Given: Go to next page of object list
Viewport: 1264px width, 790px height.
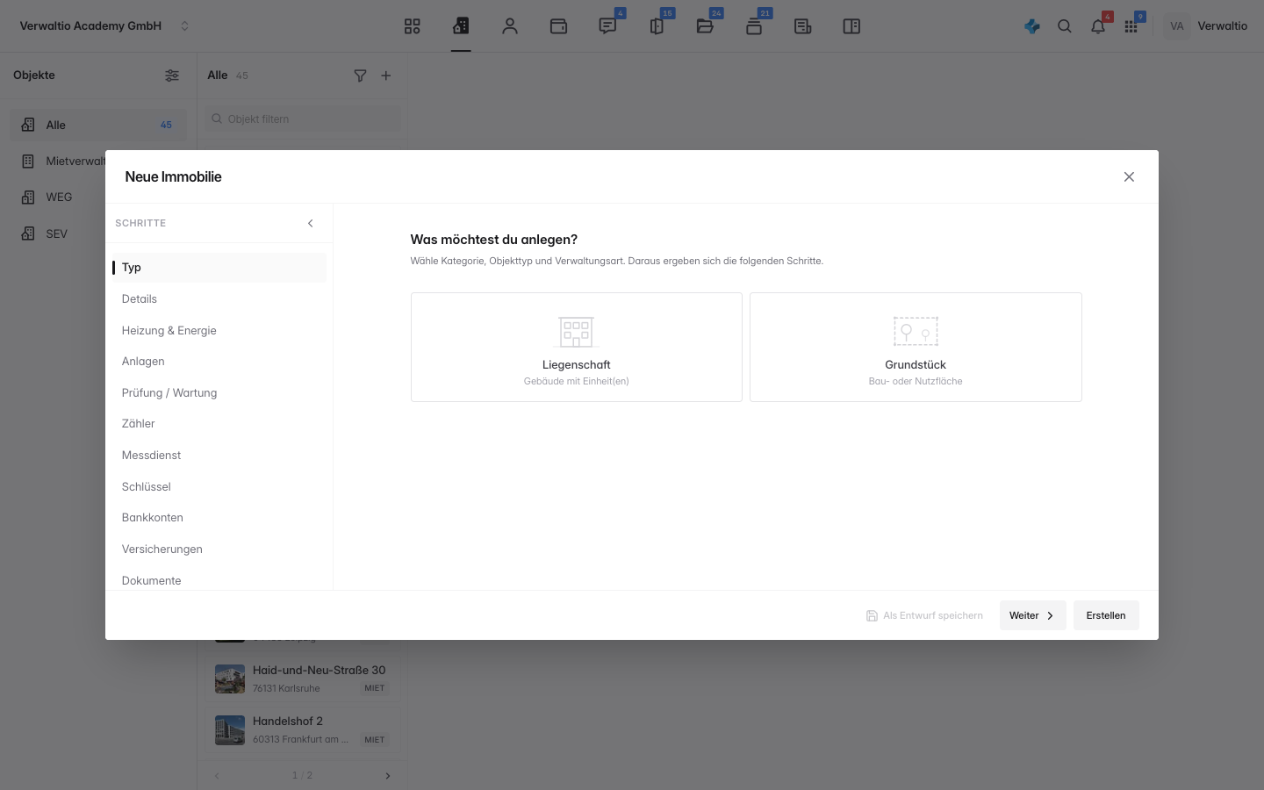Looking at the screenshot, I should [388, 776].
